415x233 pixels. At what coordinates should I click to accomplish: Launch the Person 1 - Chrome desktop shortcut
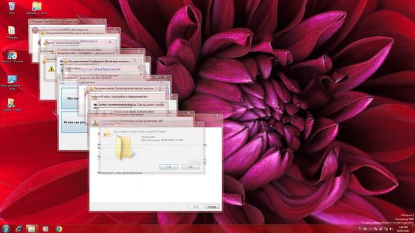[x=12, y=56]
